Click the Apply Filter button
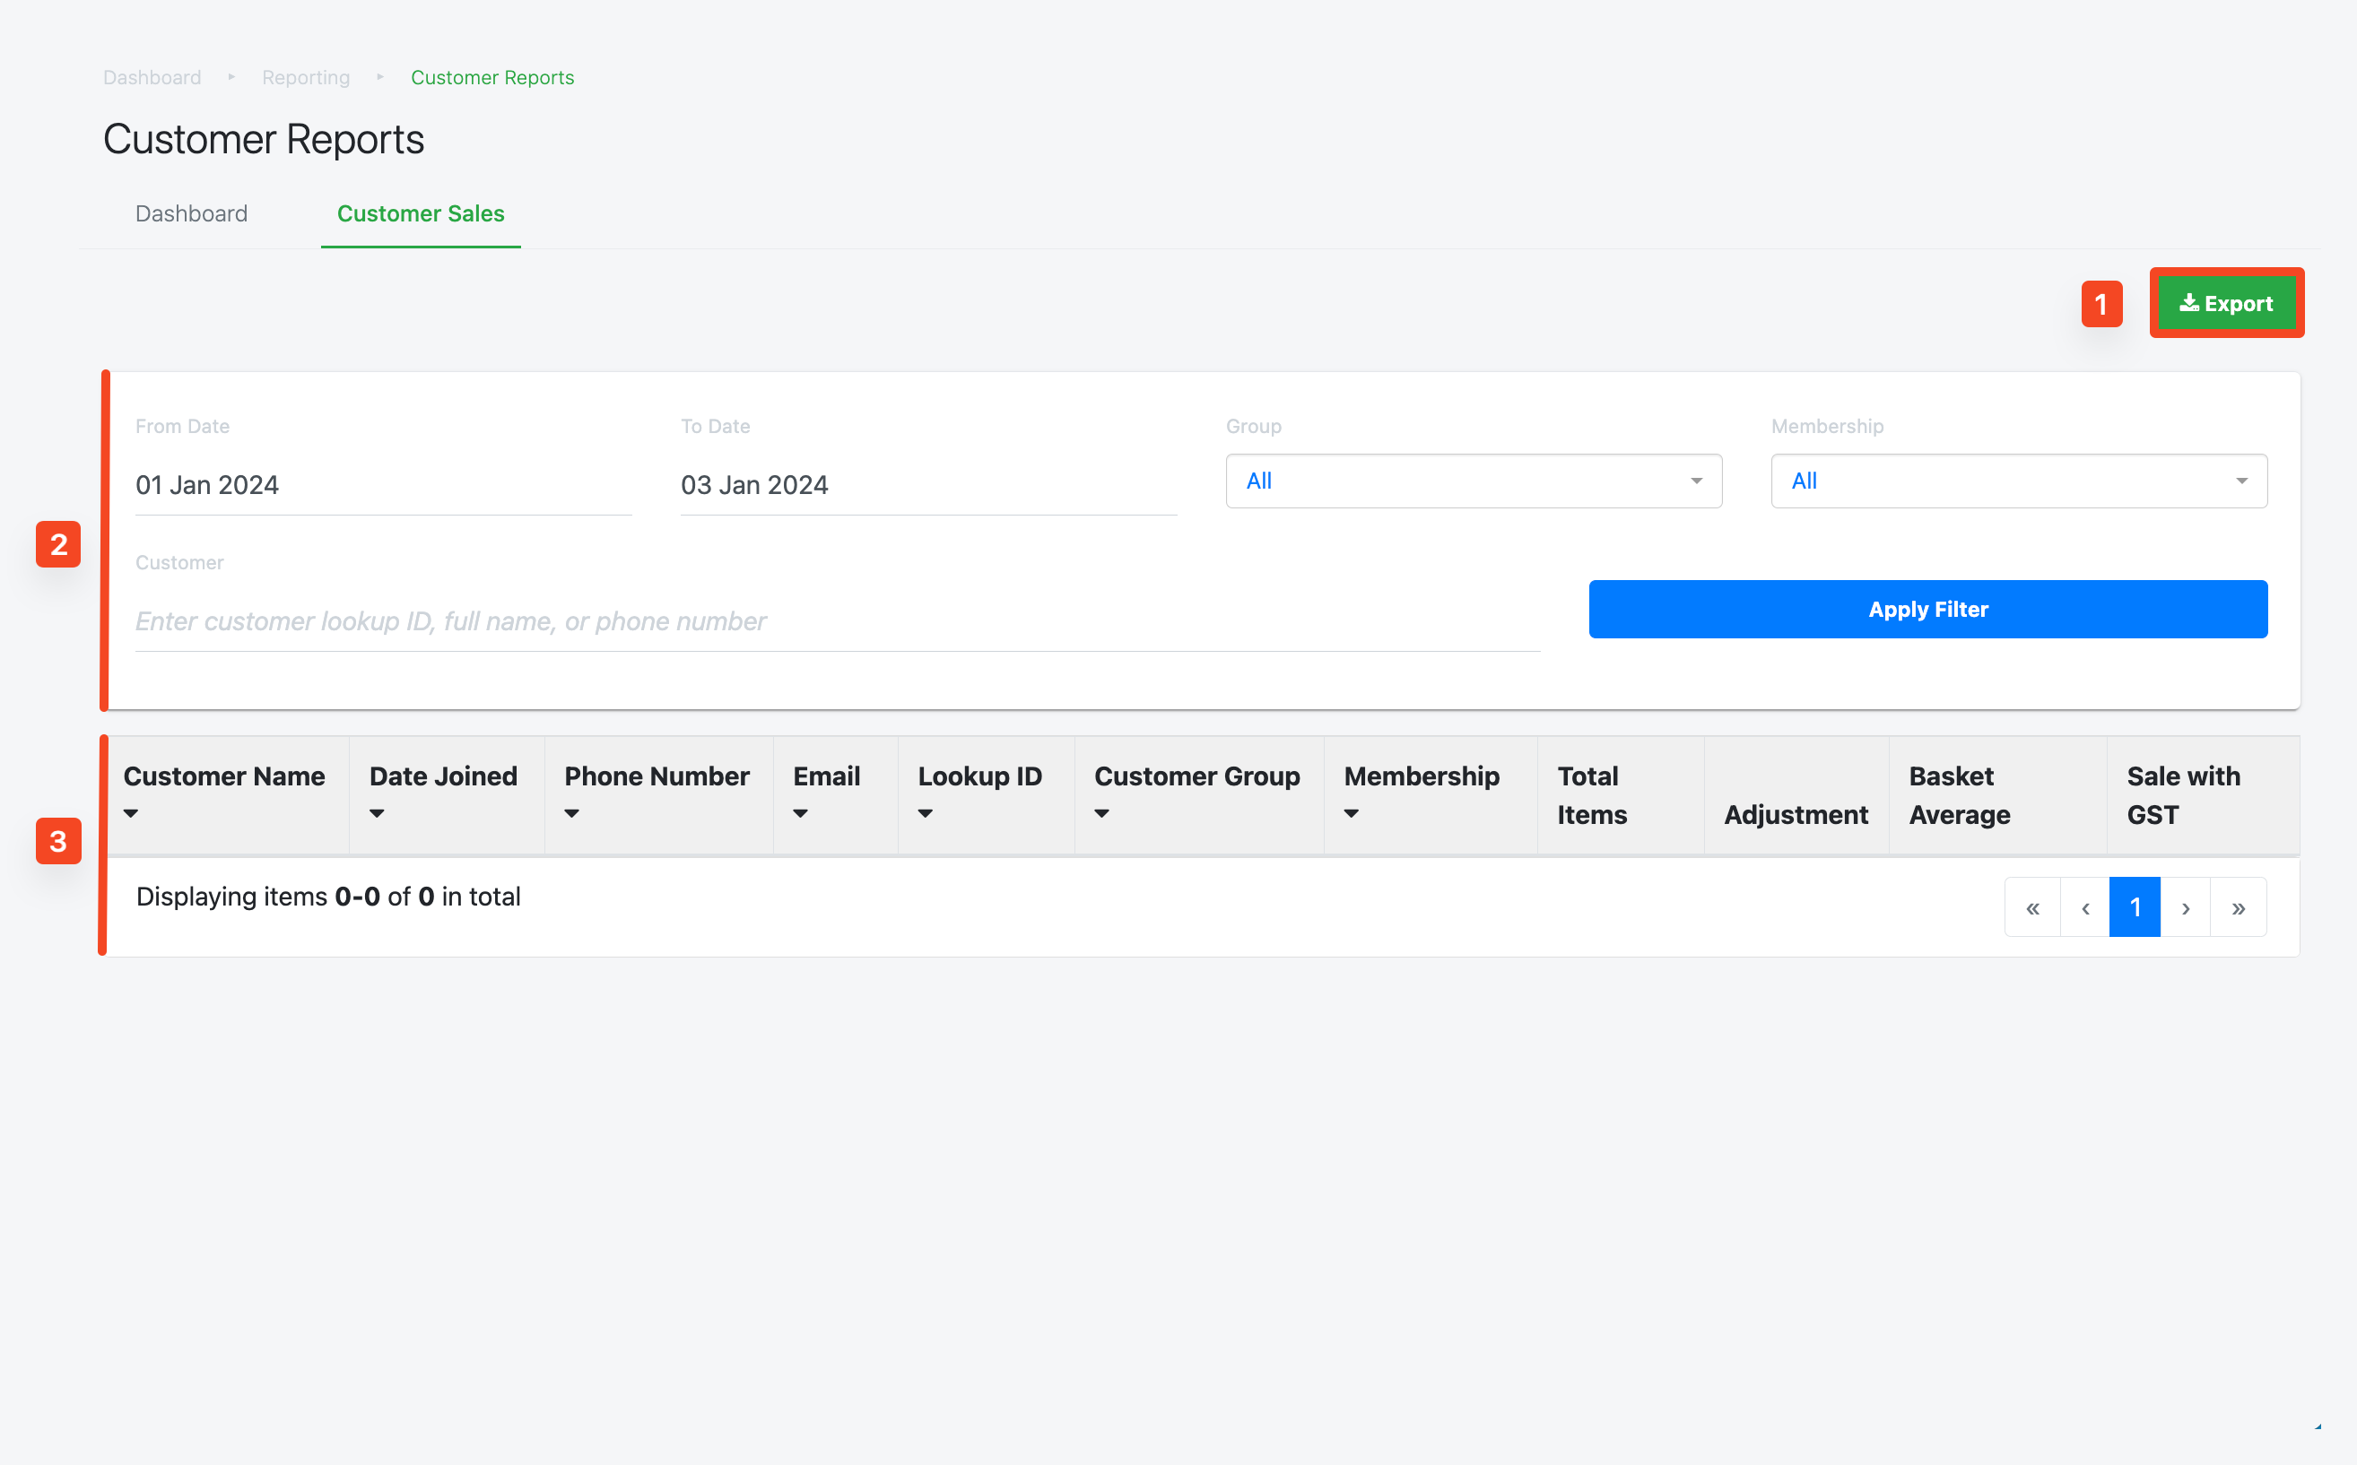This screenshot has height=1465, width=2357. tap(1927, 610)
